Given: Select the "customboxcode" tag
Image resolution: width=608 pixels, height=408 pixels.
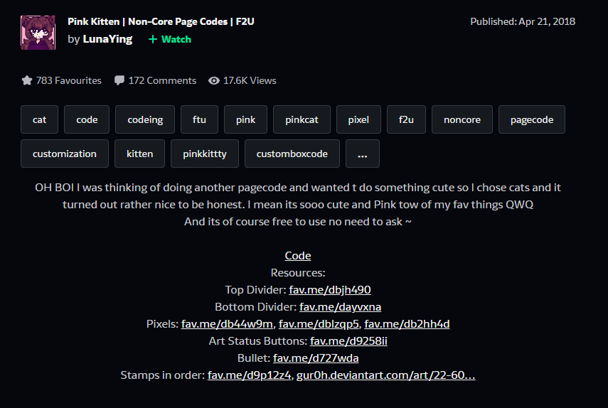Looking at the screenshot, I should pyautogui.click(x=292, y=154).
